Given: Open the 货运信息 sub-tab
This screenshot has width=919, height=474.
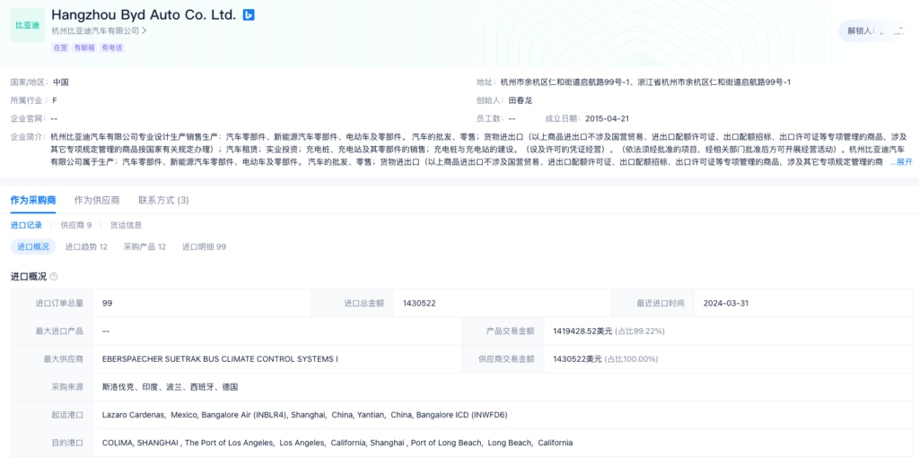Looking at the screenshot, I should [126, 225].
